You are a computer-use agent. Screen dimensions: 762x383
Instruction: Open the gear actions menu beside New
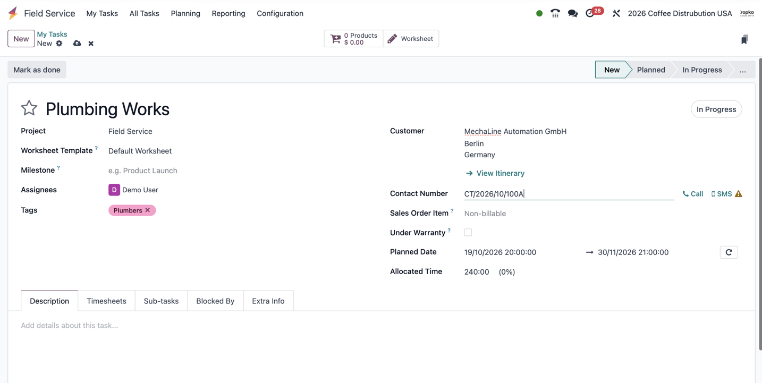59,44
